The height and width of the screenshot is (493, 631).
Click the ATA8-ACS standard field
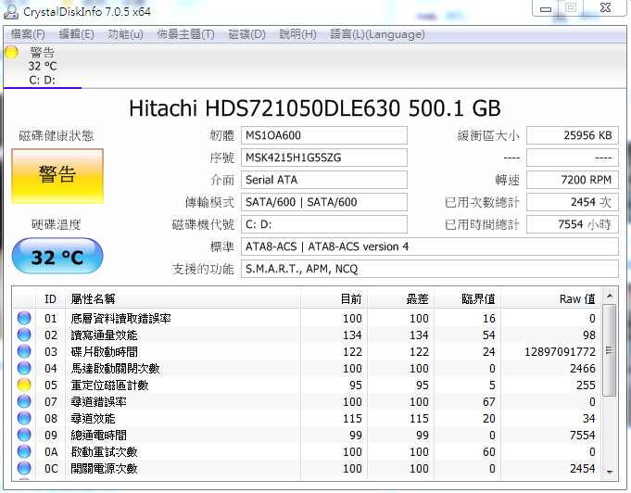[x=429, y=246]
